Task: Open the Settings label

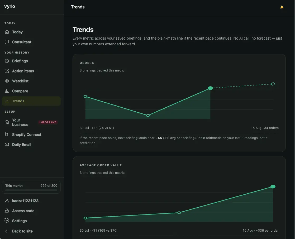Action: (x=19, y=221)
